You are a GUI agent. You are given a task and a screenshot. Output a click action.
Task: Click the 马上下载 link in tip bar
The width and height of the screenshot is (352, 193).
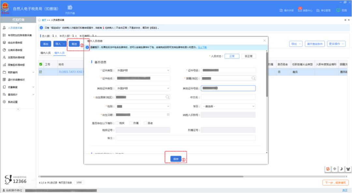[x=202, y=47]
